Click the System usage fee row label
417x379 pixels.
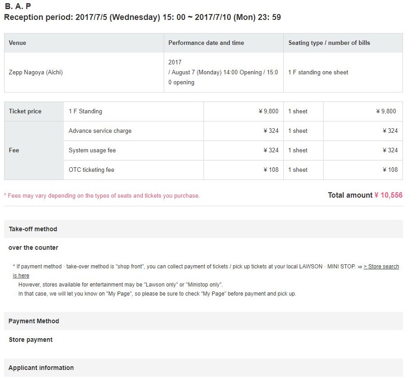tap(92, 151)
